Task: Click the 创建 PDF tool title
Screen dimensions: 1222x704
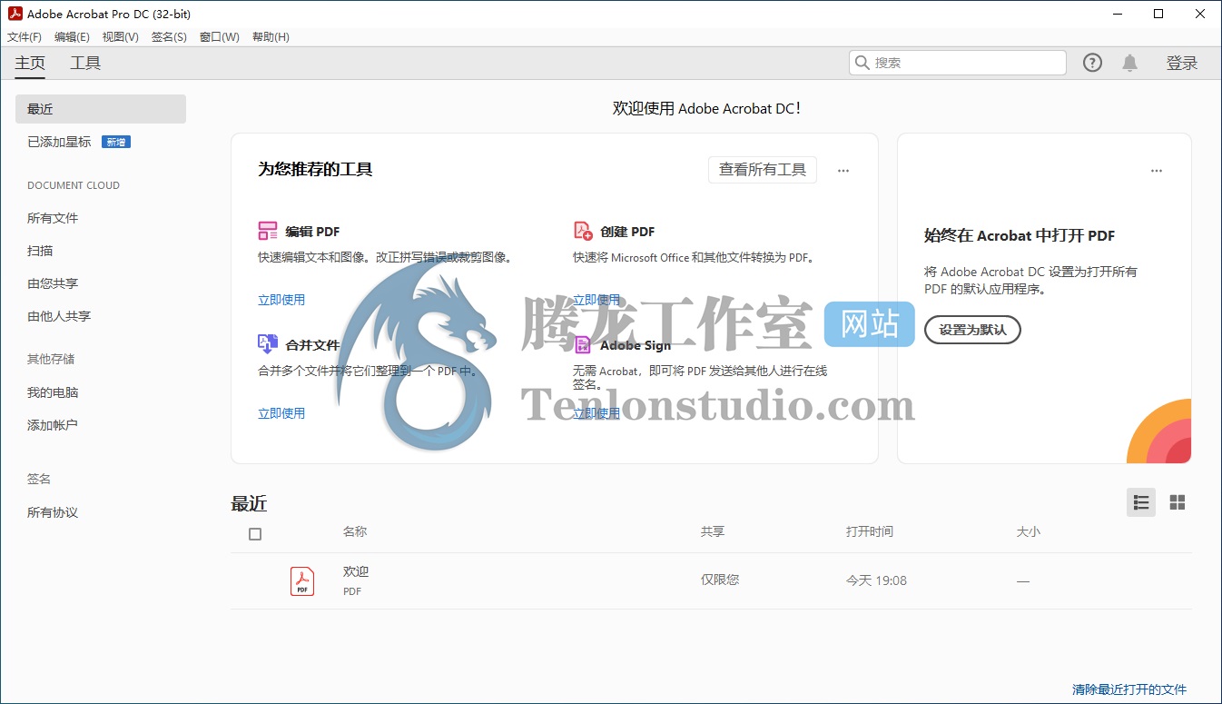Action: [627, 232]
